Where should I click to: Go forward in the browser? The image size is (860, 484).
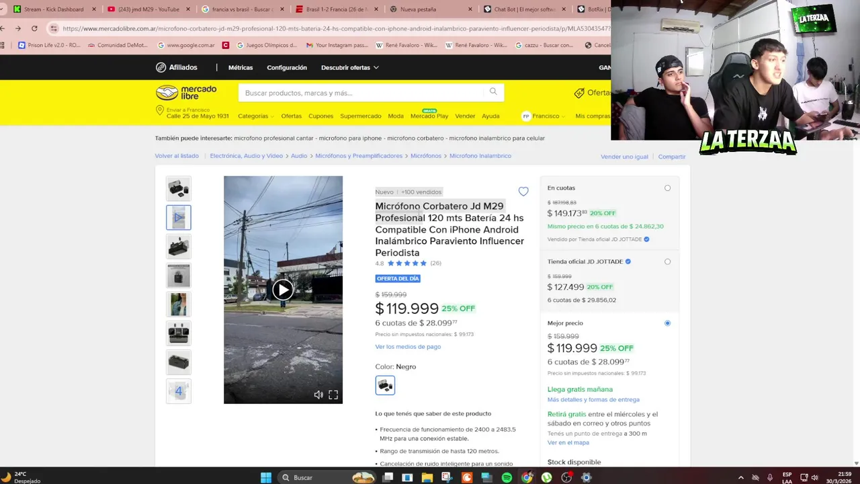point(18,28)
